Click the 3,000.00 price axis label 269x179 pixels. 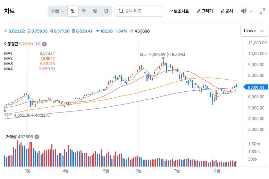[x=256, y=129]
